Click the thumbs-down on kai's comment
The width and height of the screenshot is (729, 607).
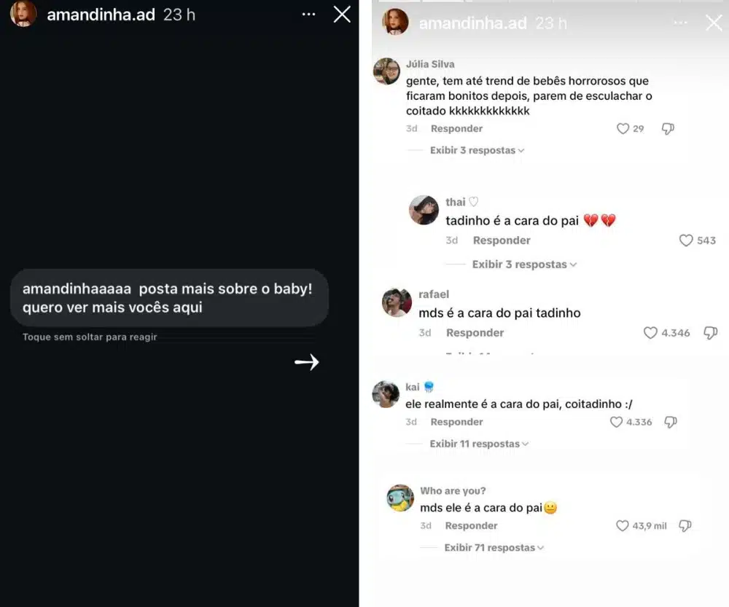[x=669, y=422]
